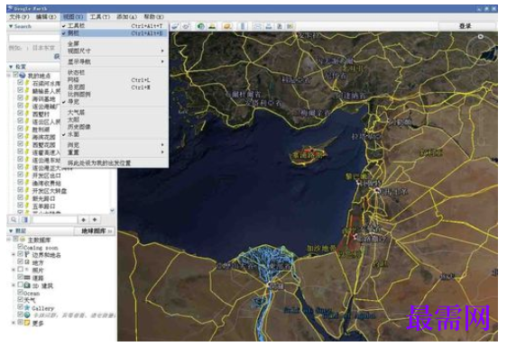The width and height of the screenshot is (507, 346).
Task: Click the image overlay icon beside the menu
Action: click(x=175, y=26)
